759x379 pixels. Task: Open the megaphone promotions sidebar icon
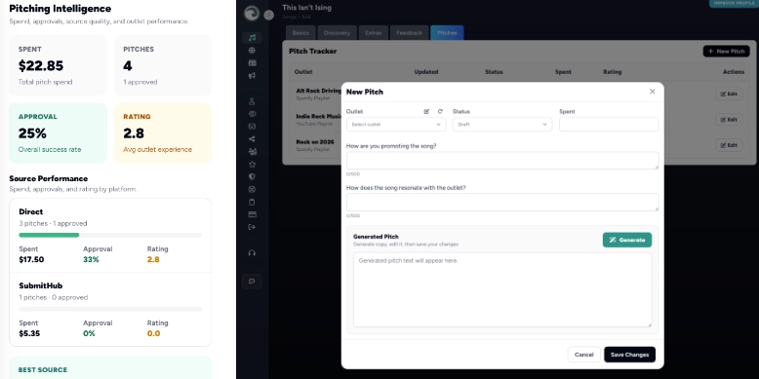tap(252, 75)
